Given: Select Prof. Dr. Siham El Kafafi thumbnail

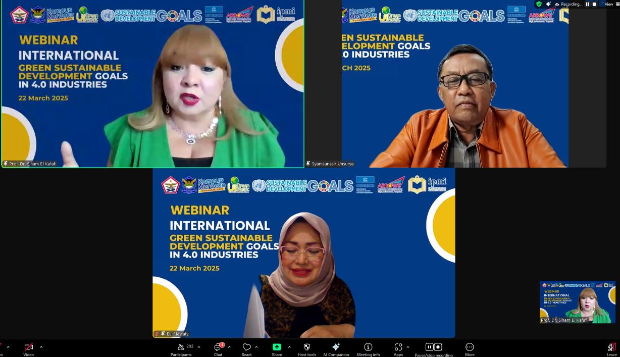Looking at the screenshot, I should (x=577, y=302).
